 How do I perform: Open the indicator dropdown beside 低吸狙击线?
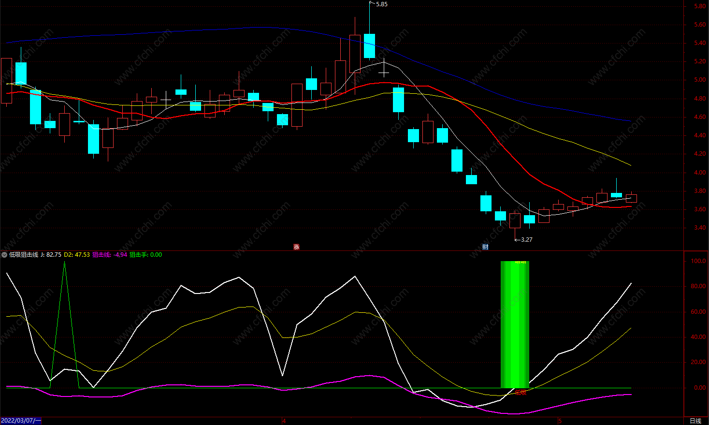[x=4, y=255]
